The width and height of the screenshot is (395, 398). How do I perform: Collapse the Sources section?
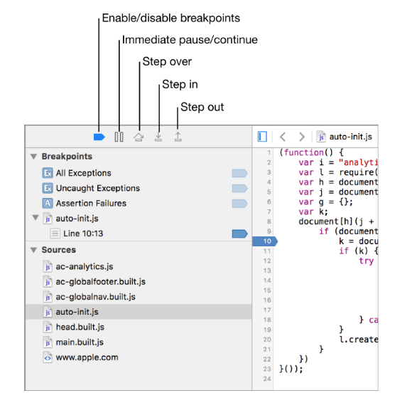pyautogui.click(x=33, y=250)
